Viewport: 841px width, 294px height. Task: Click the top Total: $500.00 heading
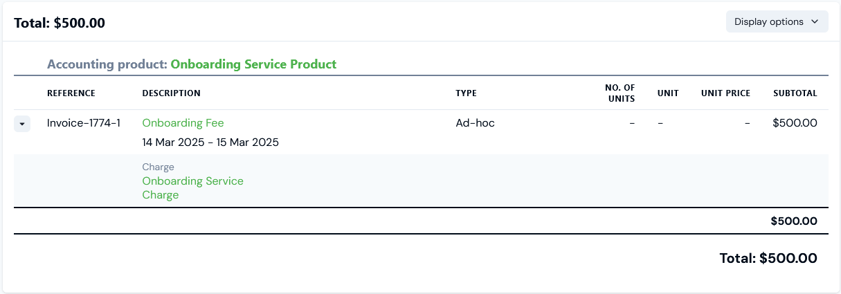click(x=60, y=23)
